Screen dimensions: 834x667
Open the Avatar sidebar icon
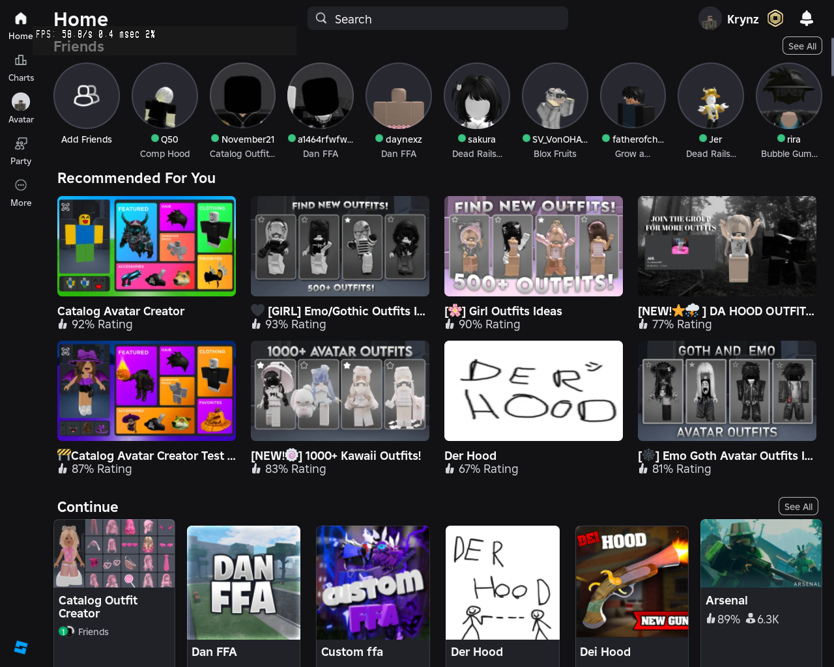pos(21,102)
